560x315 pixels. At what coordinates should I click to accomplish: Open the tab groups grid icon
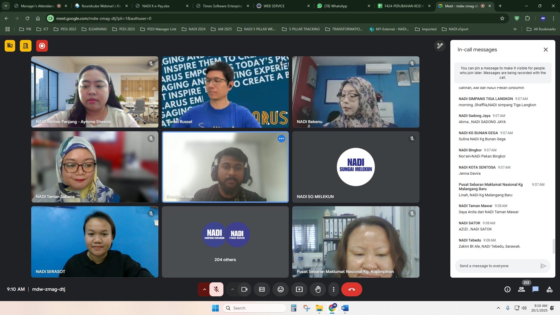(x=8, y=29)
